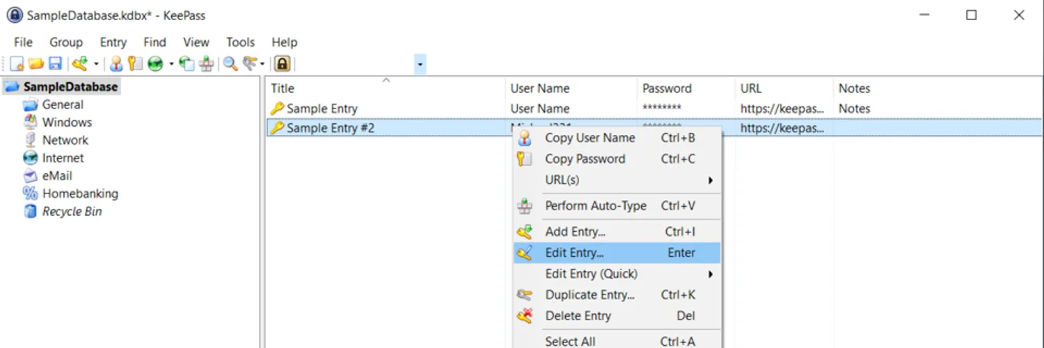Viewport: 1044px width, 348px height.
Task: Click the Copy URL toolbar icon
Action: [187, 64]
